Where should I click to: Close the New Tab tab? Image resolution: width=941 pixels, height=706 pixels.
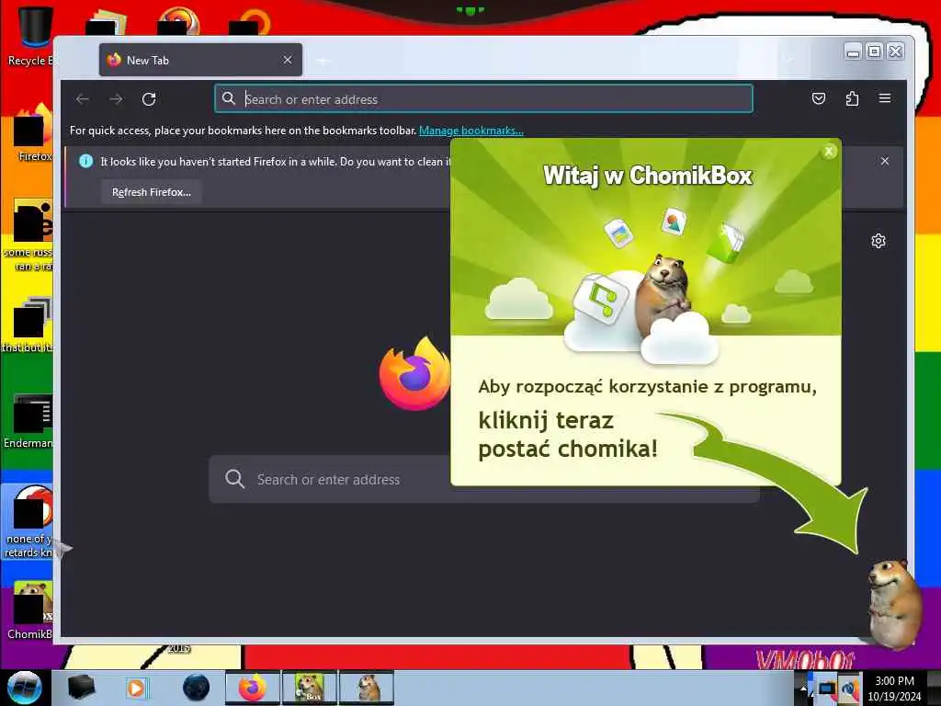click(x=288, y=60)
